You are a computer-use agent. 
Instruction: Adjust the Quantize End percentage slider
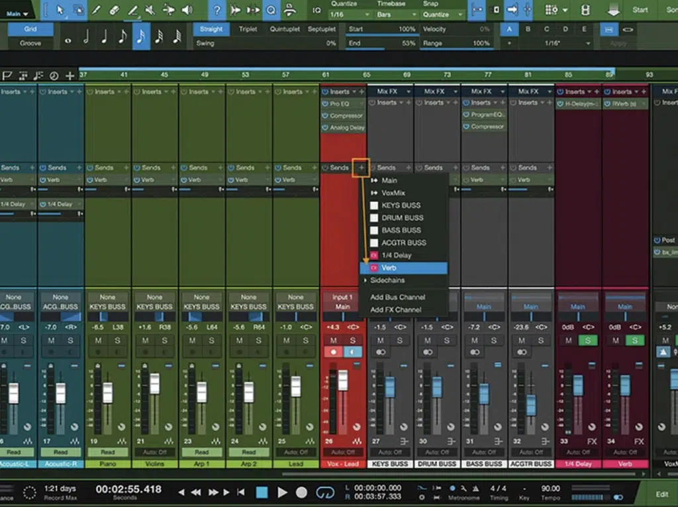pos(382,44)
